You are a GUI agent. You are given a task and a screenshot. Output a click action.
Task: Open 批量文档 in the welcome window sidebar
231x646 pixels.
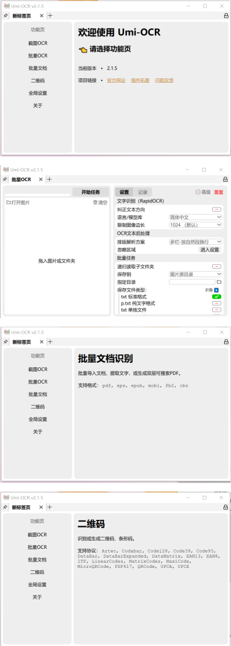click(37, 68)
